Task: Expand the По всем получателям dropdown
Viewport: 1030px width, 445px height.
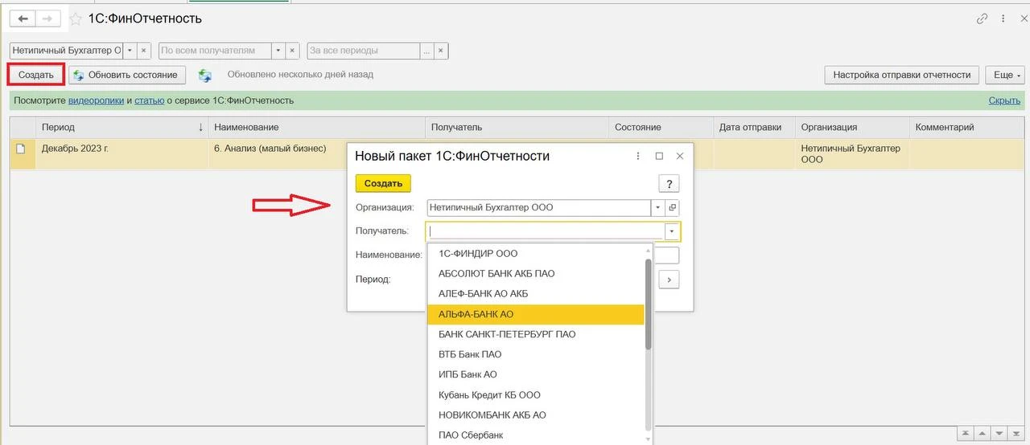Action: (x=278, y=51)
